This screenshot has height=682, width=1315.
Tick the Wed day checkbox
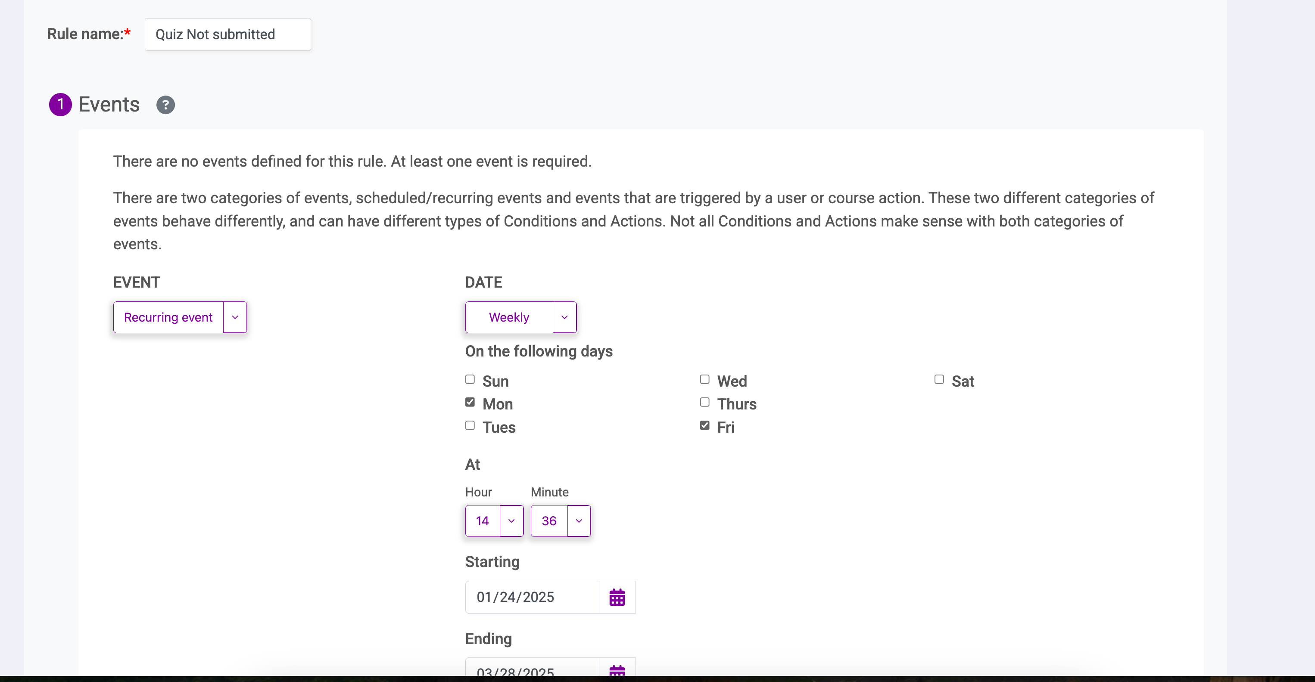704,379
